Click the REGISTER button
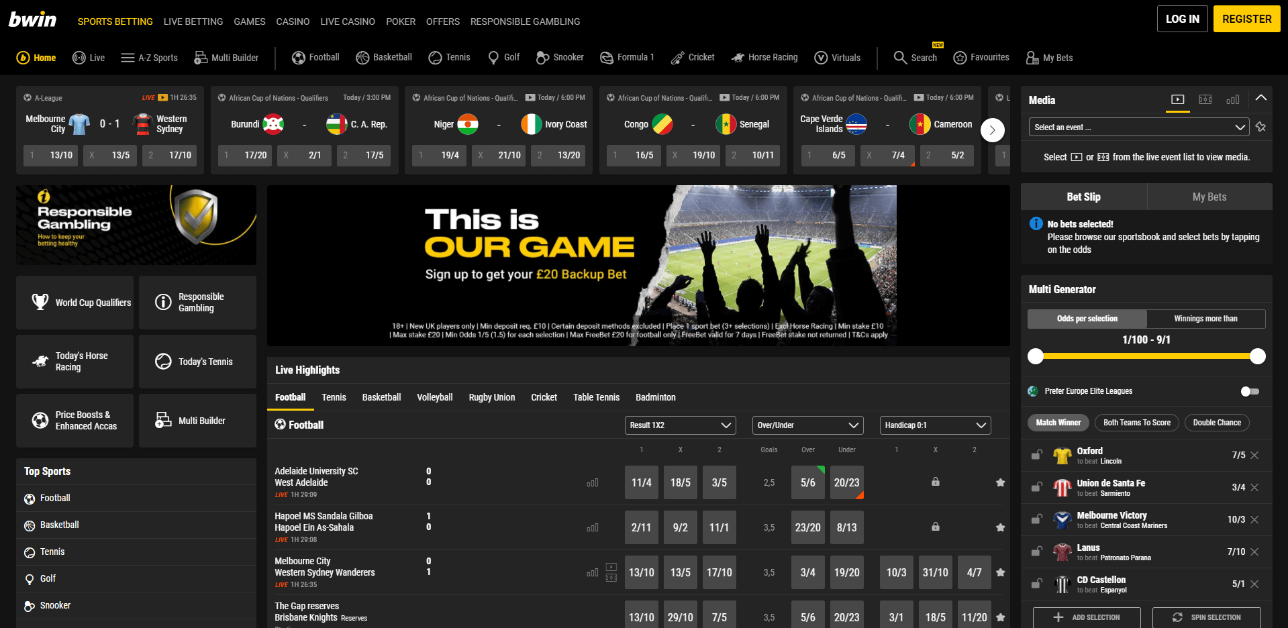The height and width of the screenshot is (628, 1288). pos(1246,19)
